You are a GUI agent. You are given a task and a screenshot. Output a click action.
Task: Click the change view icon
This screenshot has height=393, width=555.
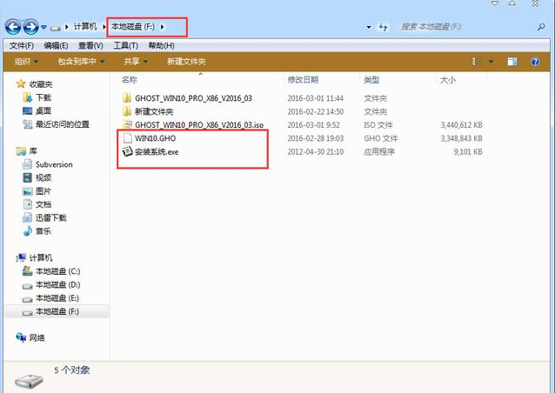pyautogui.click(x=477, y=62)
